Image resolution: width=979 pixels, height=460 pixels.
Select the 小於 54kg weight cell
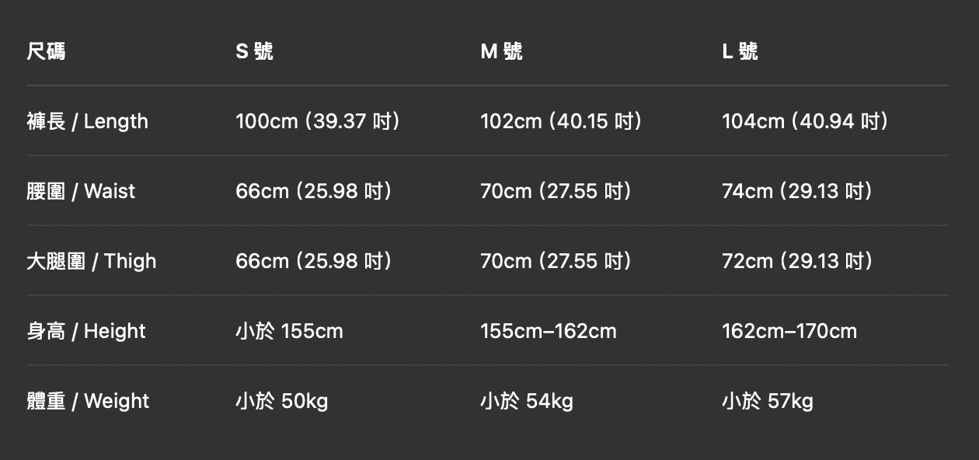point(527,401)
